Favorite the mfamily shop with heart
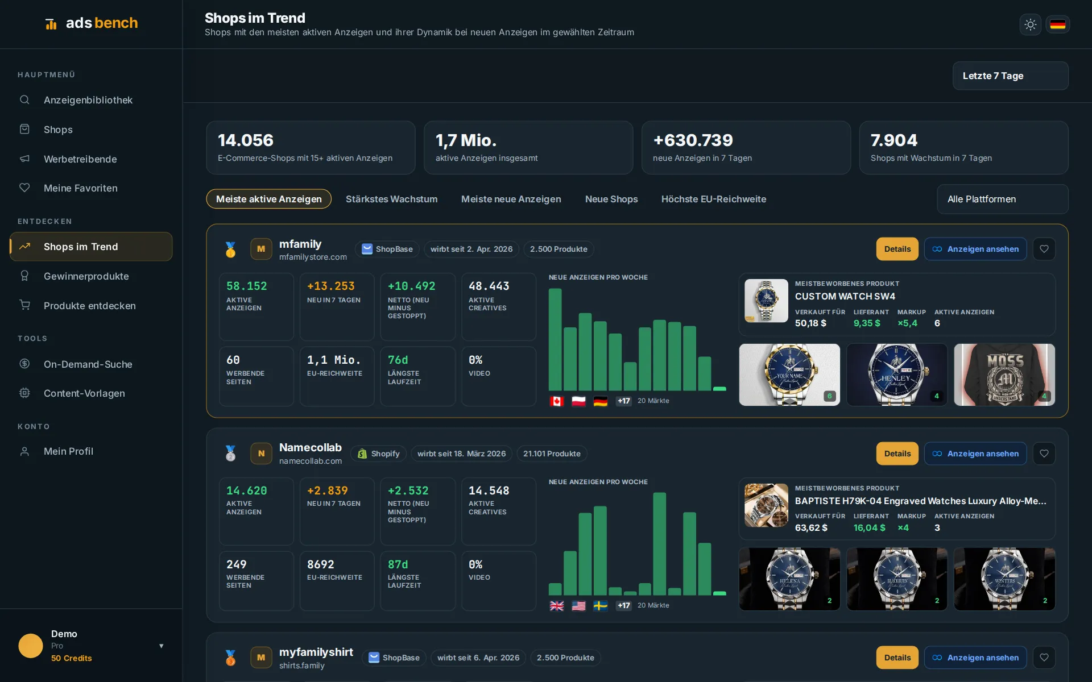Image resolution: width=1092 pixels, height=682 pixels. (1044, 249)
